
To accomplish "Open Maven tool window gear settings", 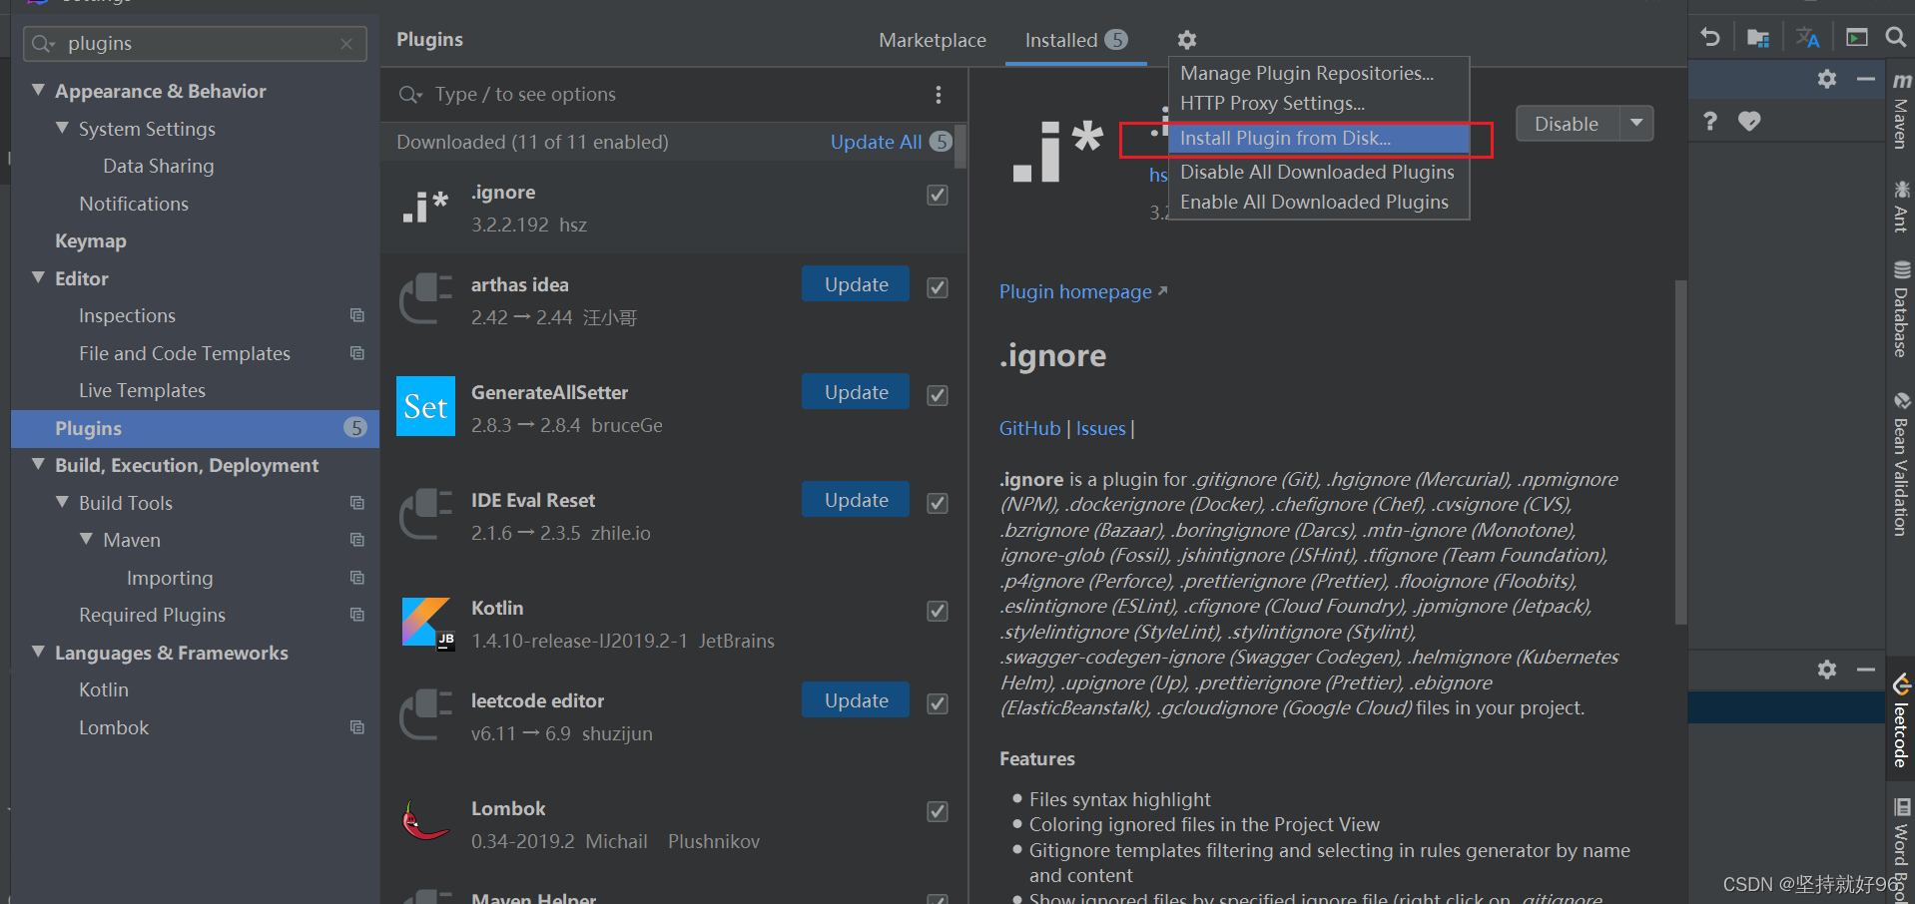I will click(x=1827, y=79).
